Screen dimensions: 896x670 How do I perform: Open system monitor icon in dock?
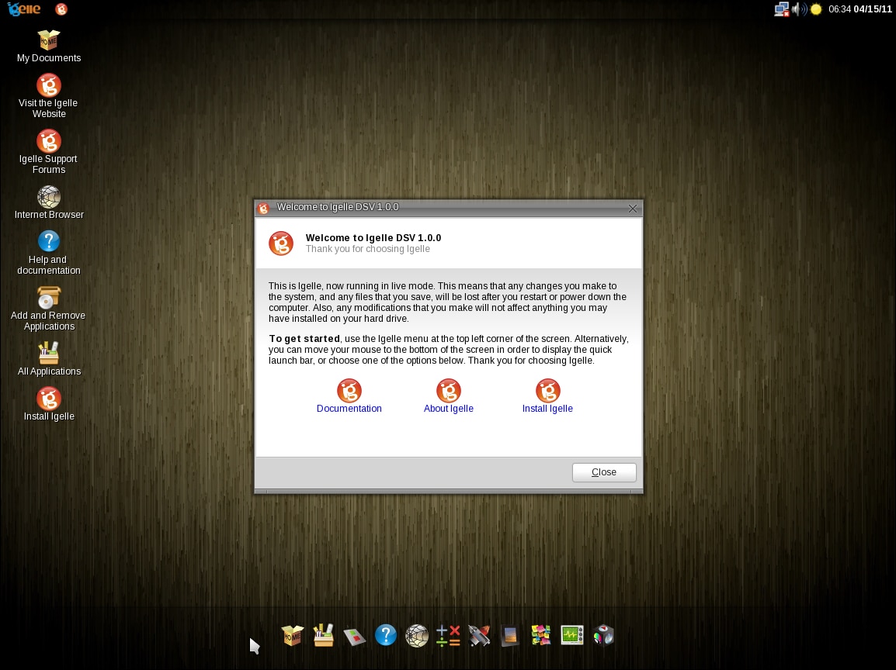[x=572, y=636]
